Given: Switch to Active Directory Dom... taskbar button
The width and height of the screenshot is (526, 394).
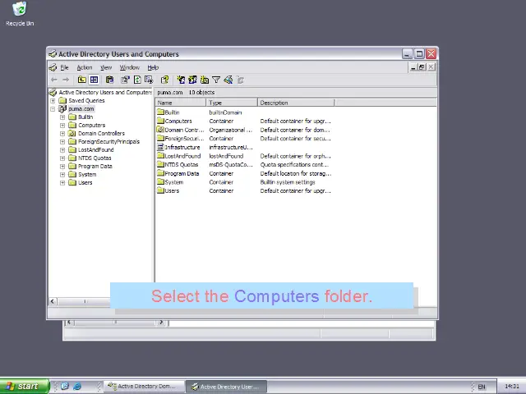Looking at the screenshot, I should click(144, 386).
